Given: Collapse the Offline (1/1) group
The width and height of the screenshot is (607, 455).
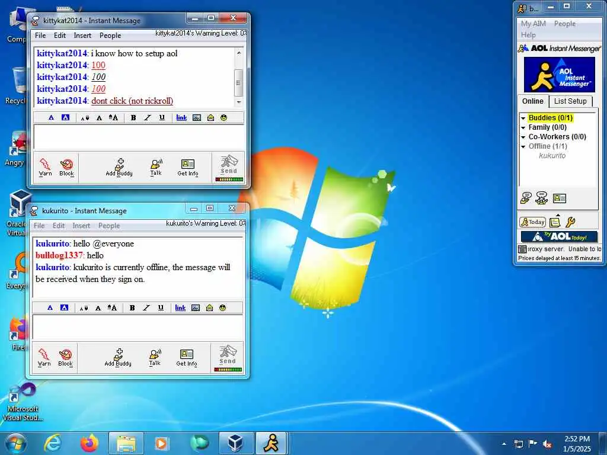Looking at the screenshot, I should [523, 147].
